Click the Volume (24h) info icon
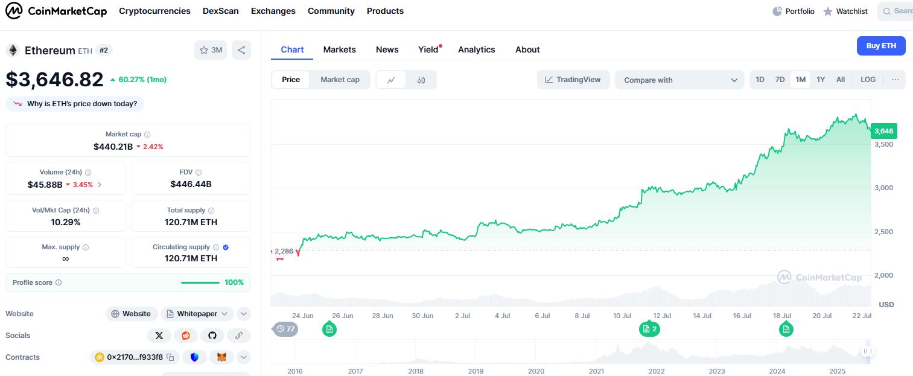 click(88, 173)
